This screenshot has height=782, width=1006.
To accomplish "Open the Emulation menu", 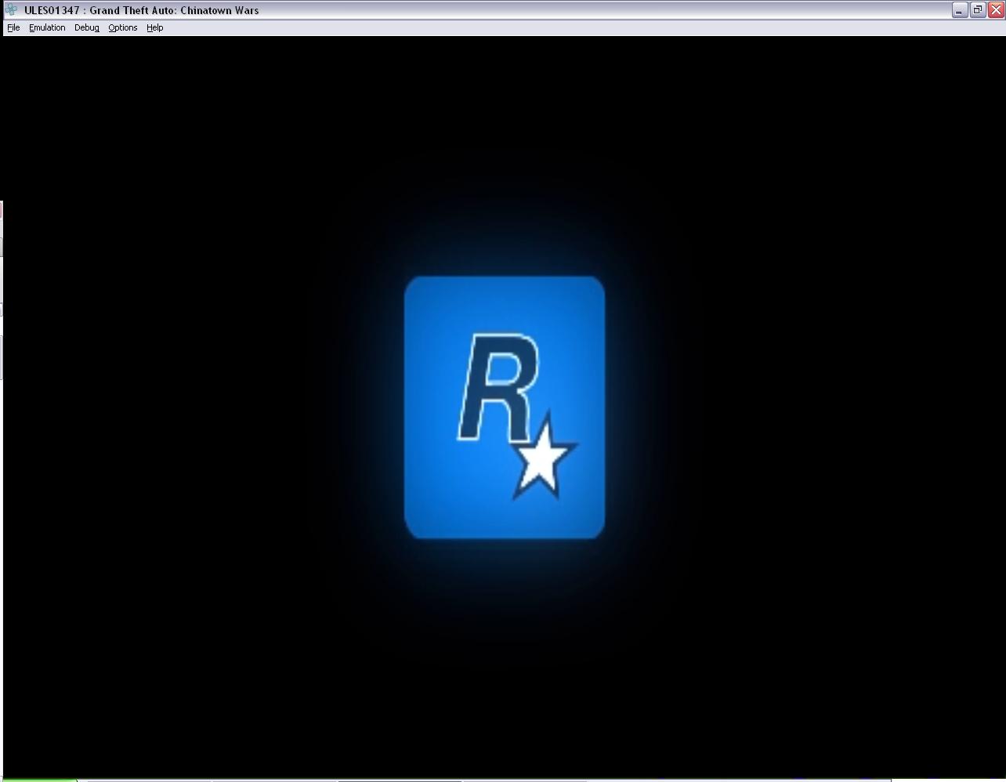I will [x=47, y=27].
